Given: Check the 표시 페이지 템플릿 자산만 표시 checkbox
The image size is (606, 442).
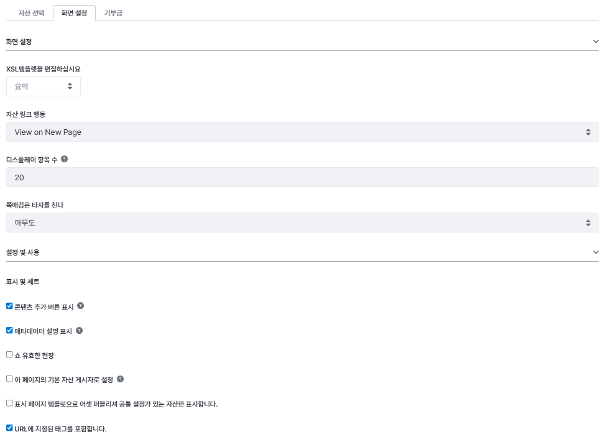Looking at the screenshot, I should tap(9, 403).
